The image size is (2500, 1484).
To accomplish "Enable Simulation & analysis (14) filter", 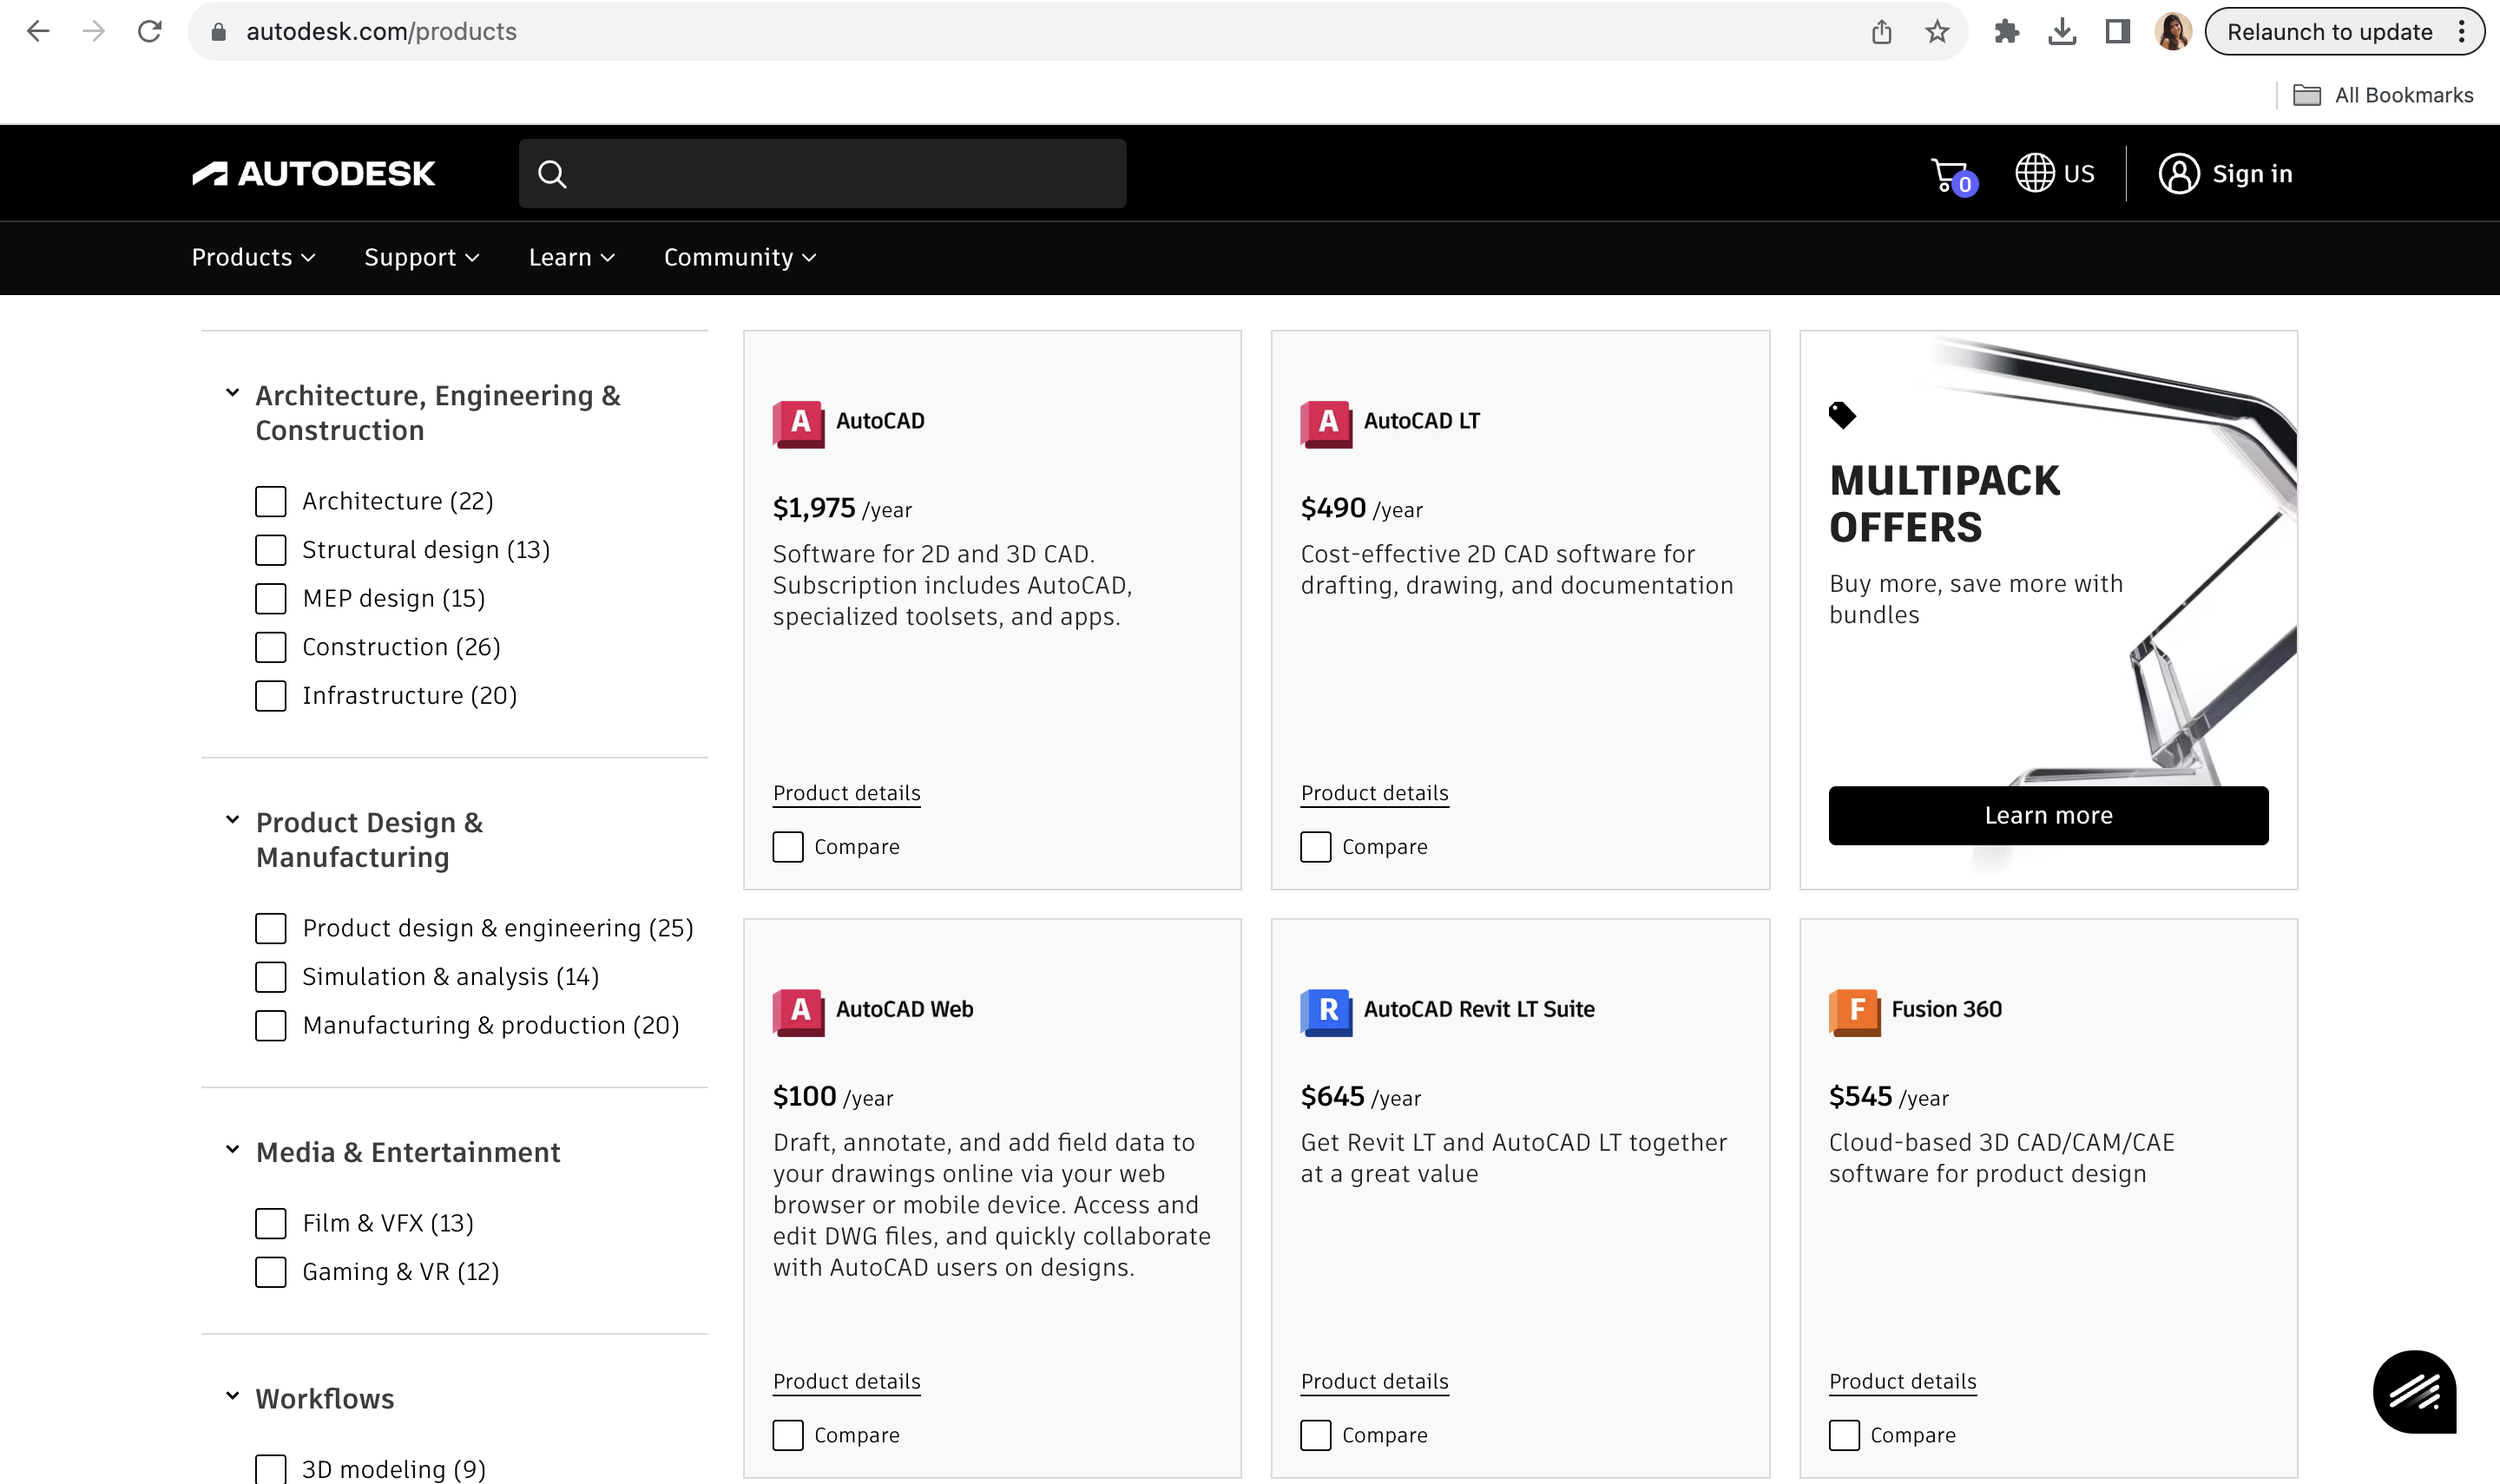I will pos(270,977).
